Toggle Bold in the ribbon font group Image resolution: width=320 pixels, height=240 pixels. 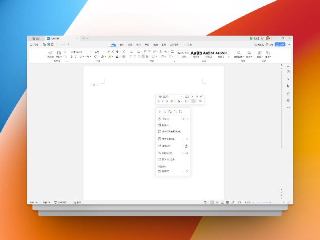pyautogui.click(x=72, y=57)
